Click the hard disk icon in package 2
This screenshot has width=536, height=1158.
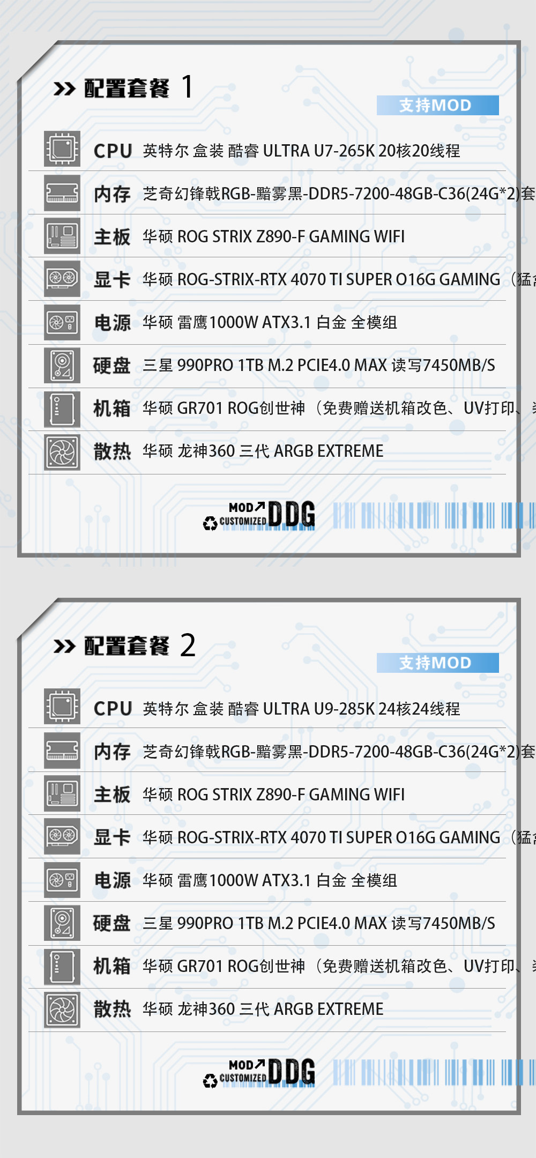[62, 923]
